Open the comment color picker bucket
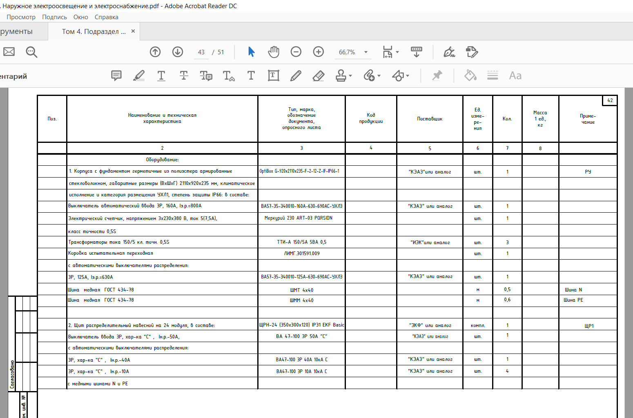This screenshot has width=633, height=418. tap(470, 76)
